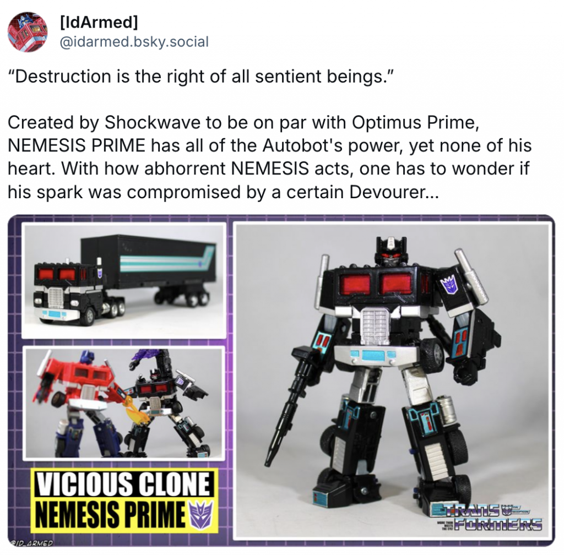Click the [IdArmed] display name
The width and height of the screenshot is (564, 555).
[98, 22]
